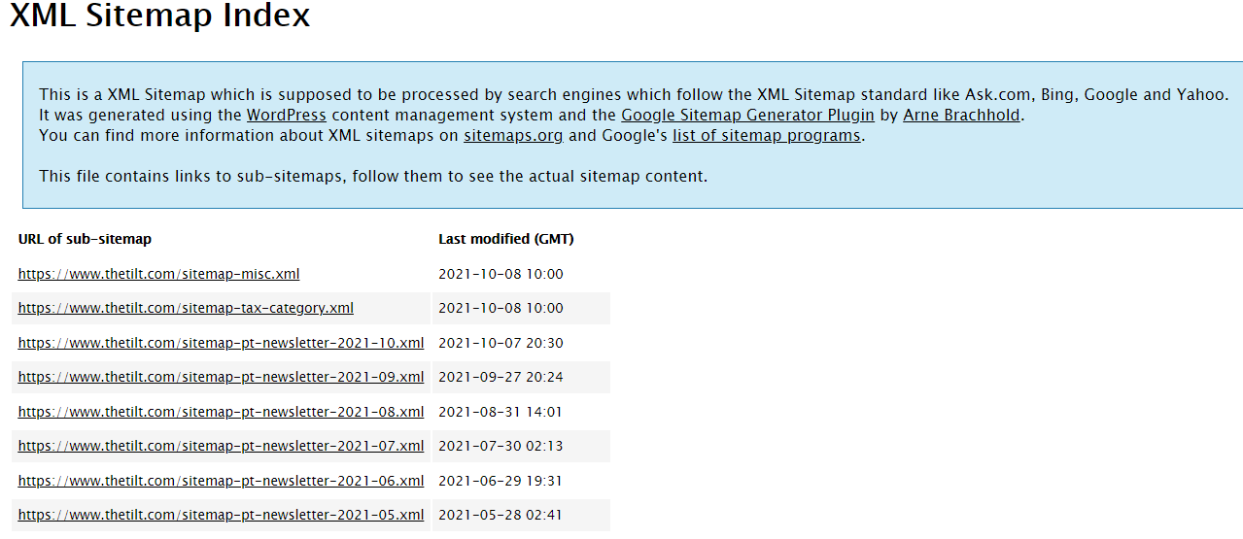Viewport: 1243px width, 539px height.
Task: Click the newsletter 2021-08 sitemap URL
Action: coord(221,412)
